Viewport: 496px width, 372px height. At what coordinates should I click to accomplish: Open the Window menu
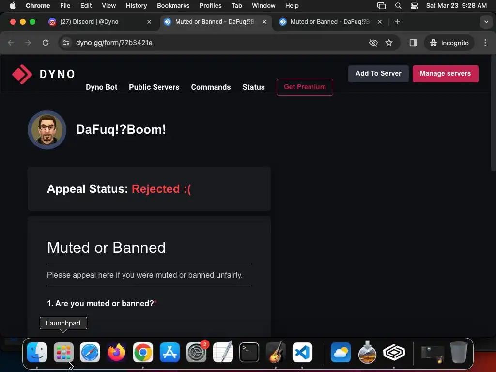[x=263, y=5]
